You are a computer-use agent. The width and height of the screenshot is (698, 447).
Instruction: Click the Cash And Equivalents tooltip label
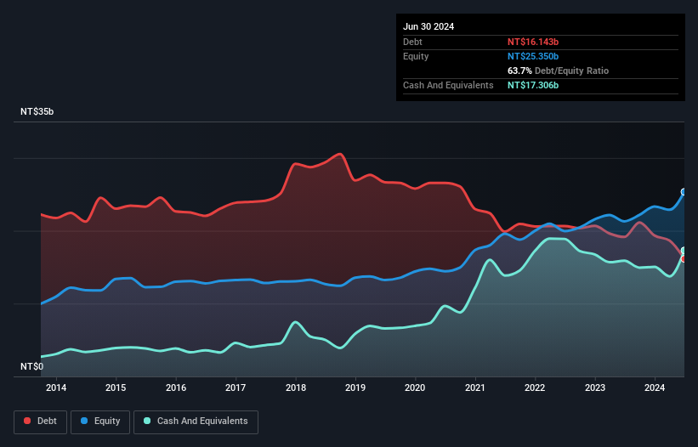pyautogui.click(x=448, y=85)
